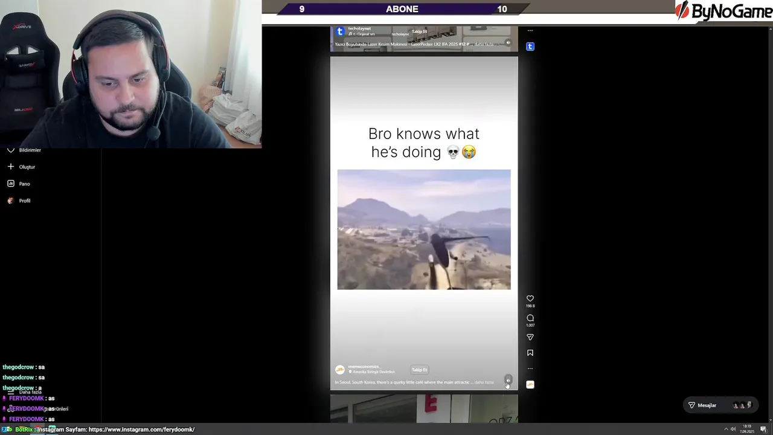Image resolution: width=773 pixels, height=435 pixels.
Task: Open the Windows notification center icon
Action: click(x=764, y=430)
